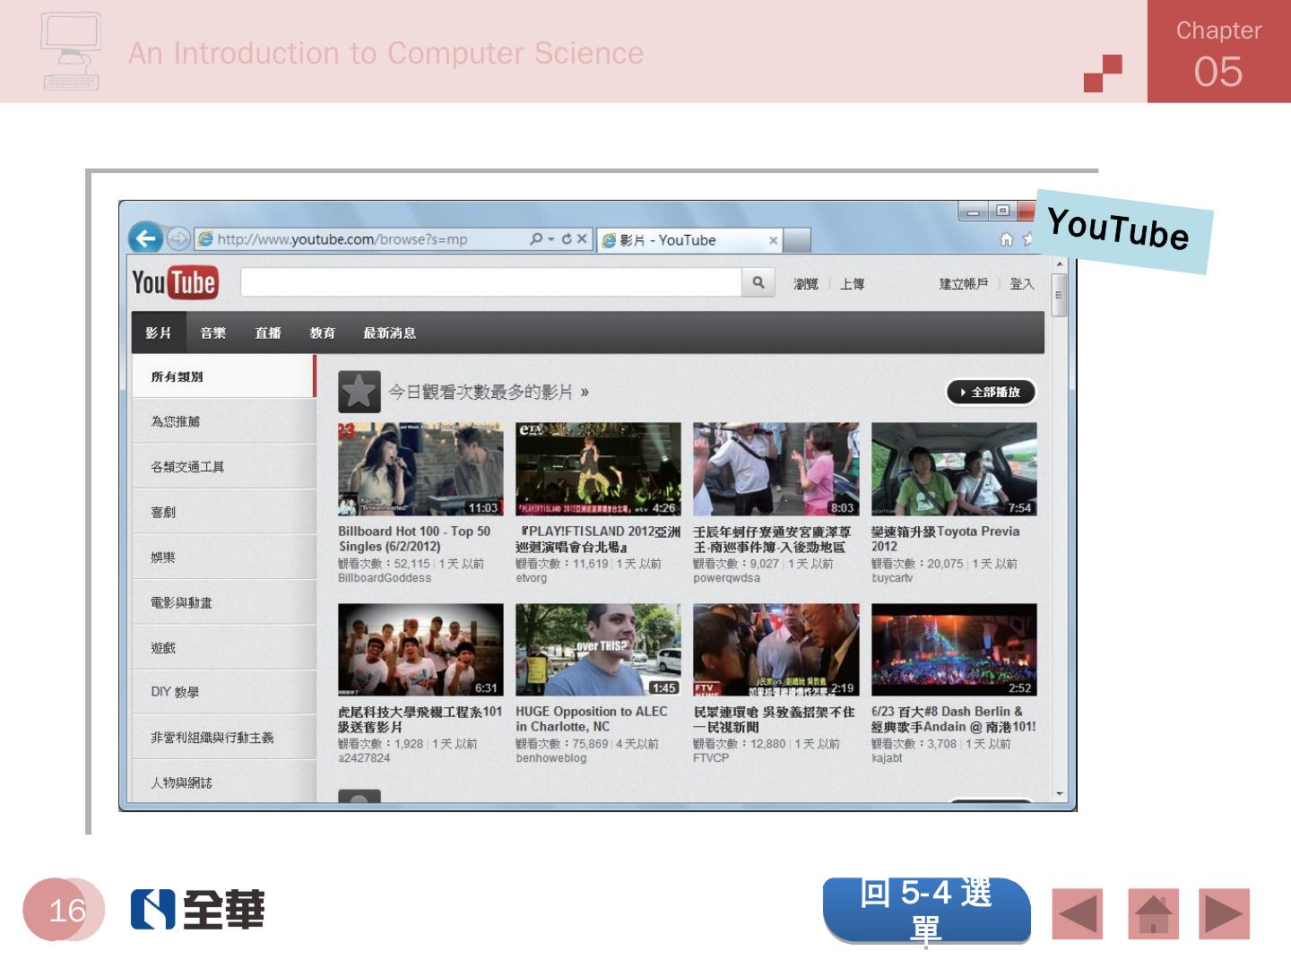Close the 影片 - YouTube tab
Screen dimensions: 1291x968
click(773, 240)
